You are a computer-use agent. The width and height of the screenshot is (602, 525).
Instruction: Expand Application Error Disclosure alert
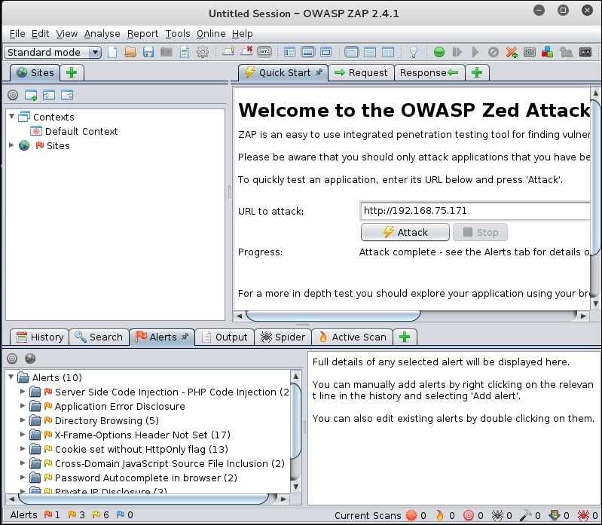point(23,406)
